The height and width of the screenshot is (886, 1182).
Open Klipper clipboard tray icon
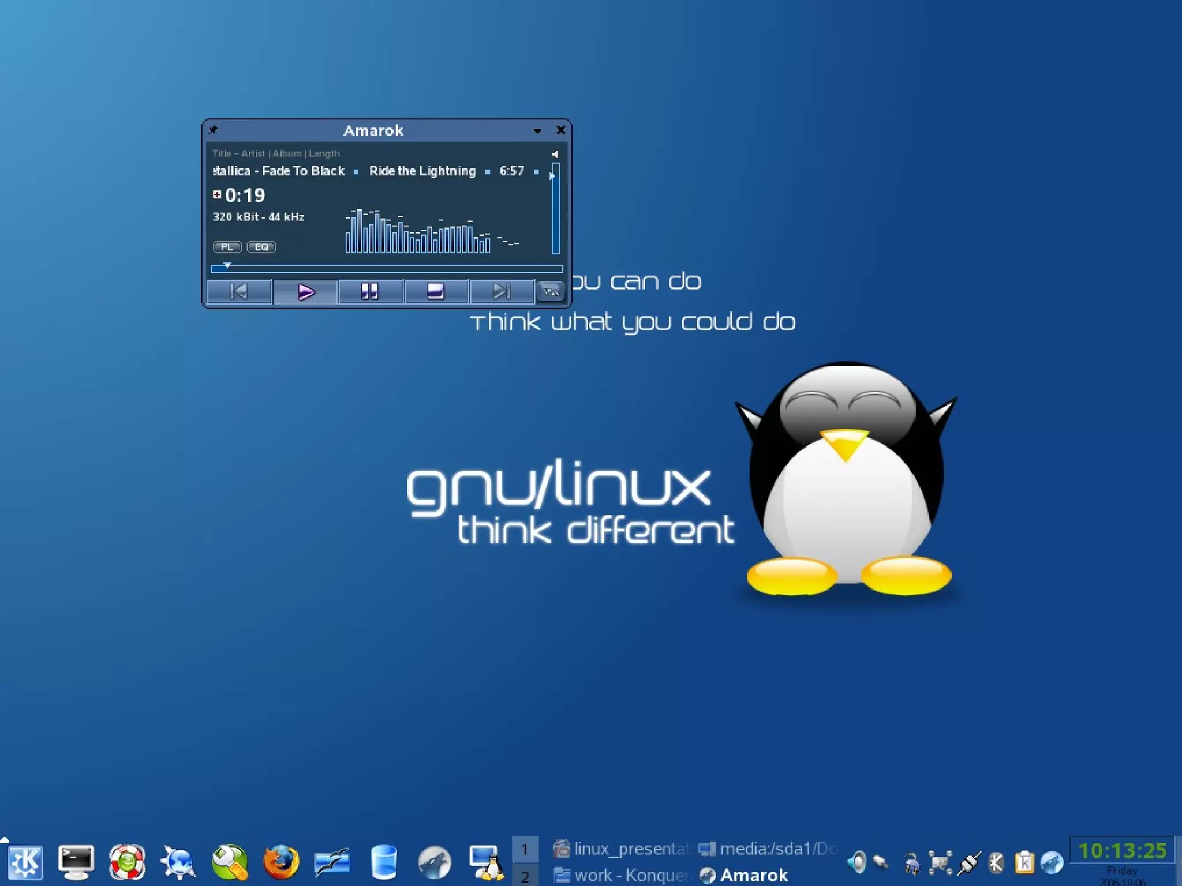(x=1024, y=862)
